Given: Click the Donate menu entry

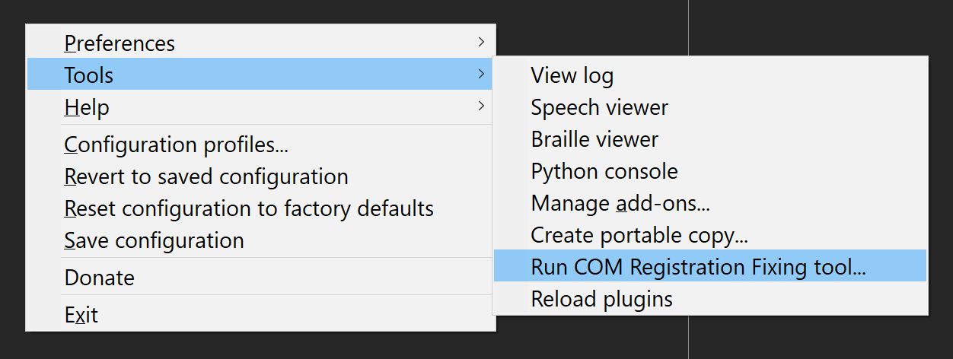Looking at the screenshot, I should [100, 278].
